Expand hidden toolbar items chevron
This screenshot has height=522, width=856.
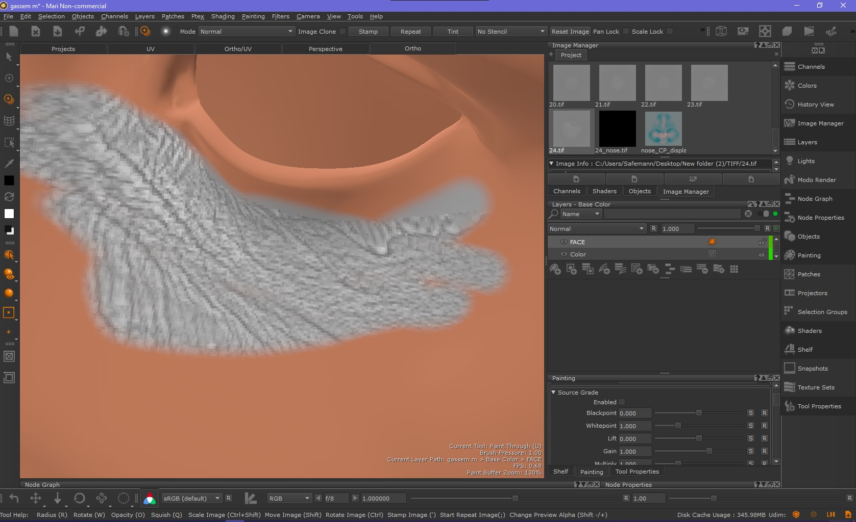point(702,31)
